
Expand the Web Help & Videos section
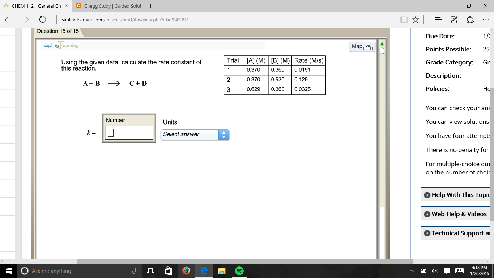(459, 214)
